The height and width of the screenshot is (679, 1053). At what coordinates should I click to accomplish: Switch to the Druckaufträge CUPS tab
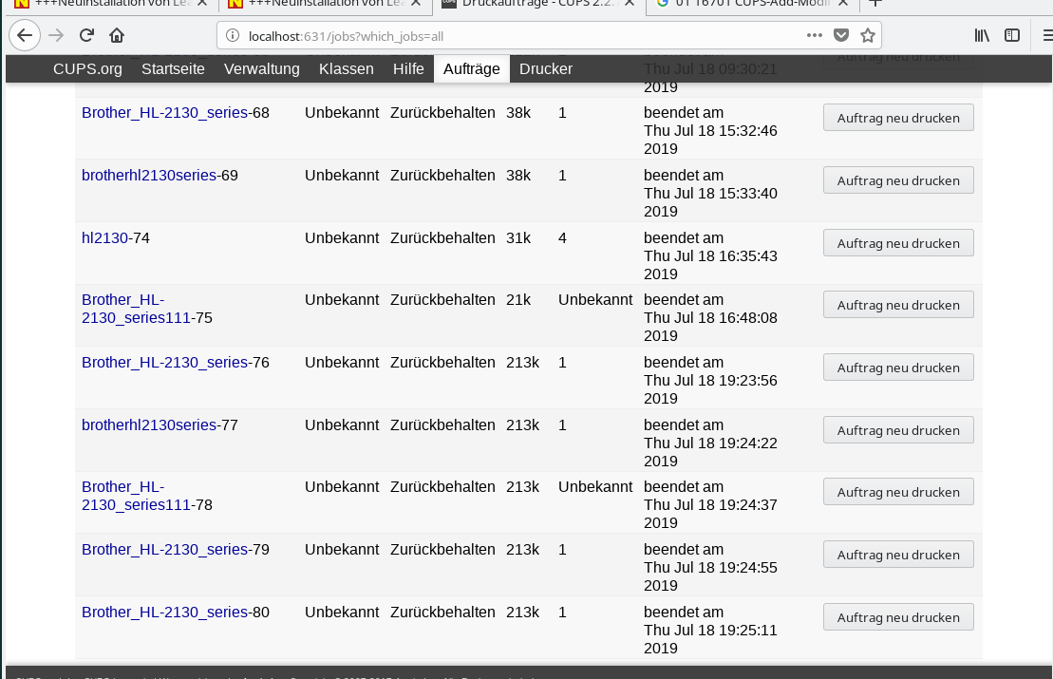point(537,4)
